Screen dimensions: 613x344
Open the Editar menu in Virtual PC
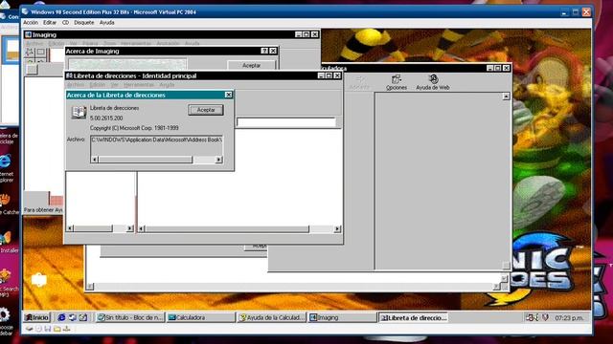tap(50, 23)
